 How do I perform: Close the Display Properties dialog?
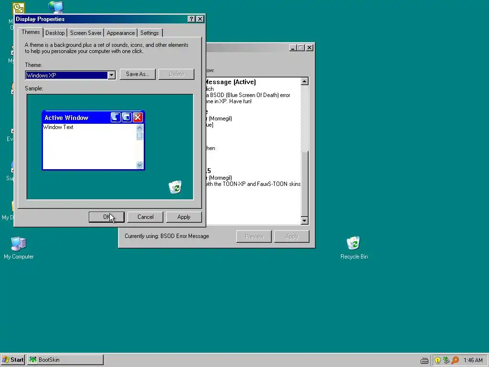(200, 19)
